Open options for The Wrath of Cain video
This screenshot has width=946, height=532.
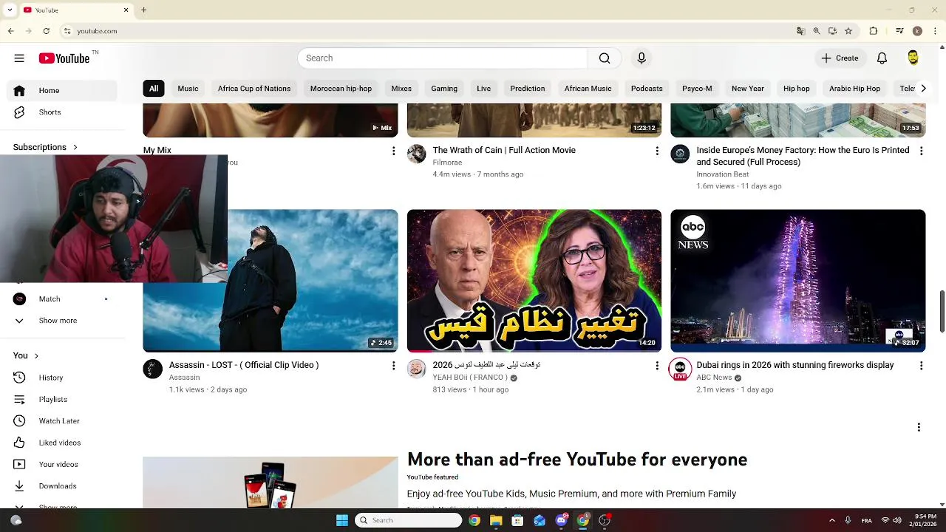(657, 151)
